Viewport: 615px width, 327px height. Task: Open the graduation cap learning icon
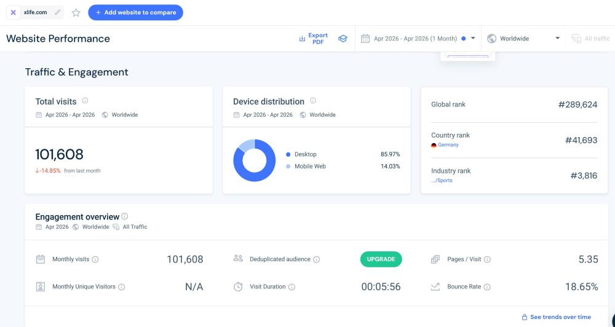343,39
